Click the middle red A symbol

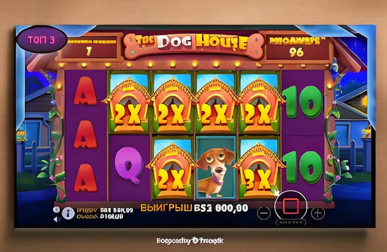point(86,135)
